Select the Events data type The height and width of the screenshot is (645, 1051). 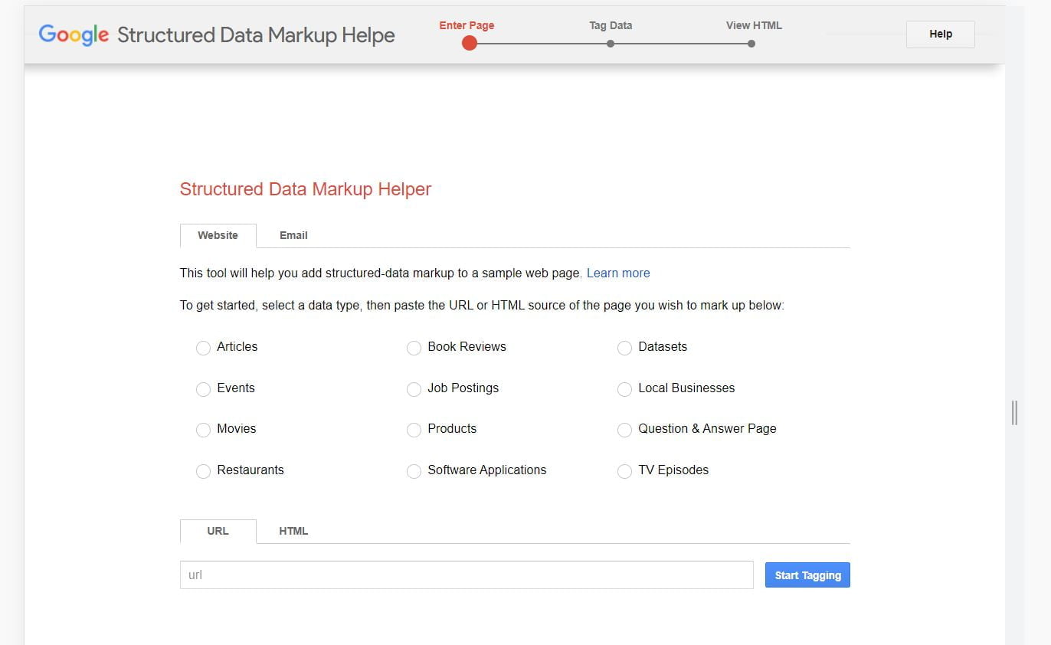tap(203, 389)
